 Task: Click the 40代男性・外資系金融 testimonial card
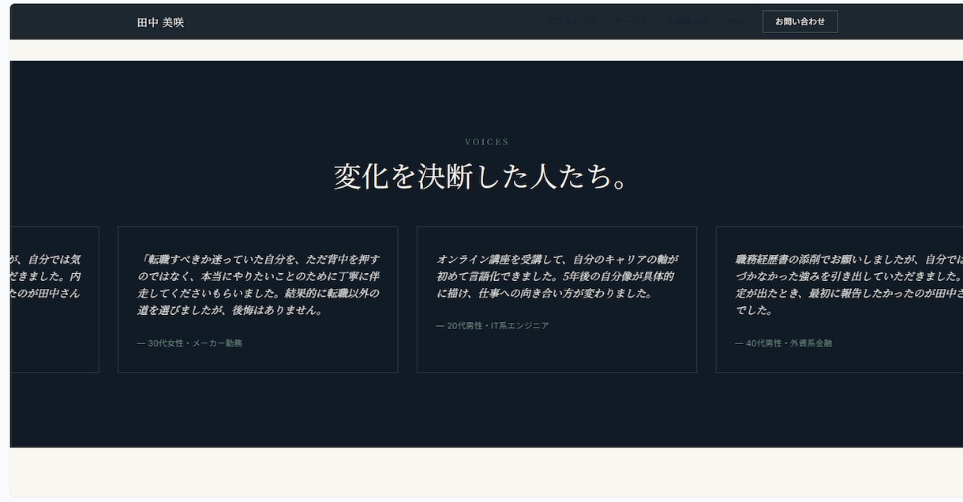tap(839, 299)
